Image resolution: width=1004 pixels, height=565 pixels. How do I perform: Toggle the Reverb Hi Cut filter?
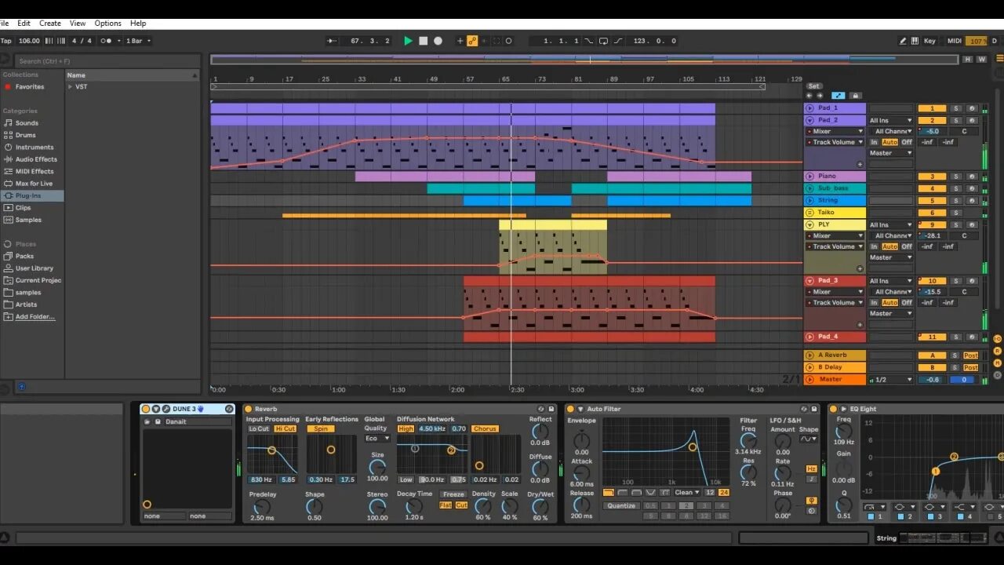[x=286, y=429]
